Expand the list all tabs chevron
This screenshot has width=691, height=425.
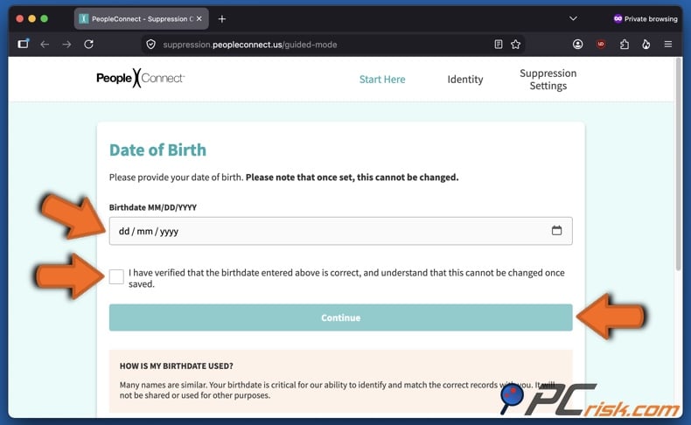pyautogui.click(x=573, y=18)
